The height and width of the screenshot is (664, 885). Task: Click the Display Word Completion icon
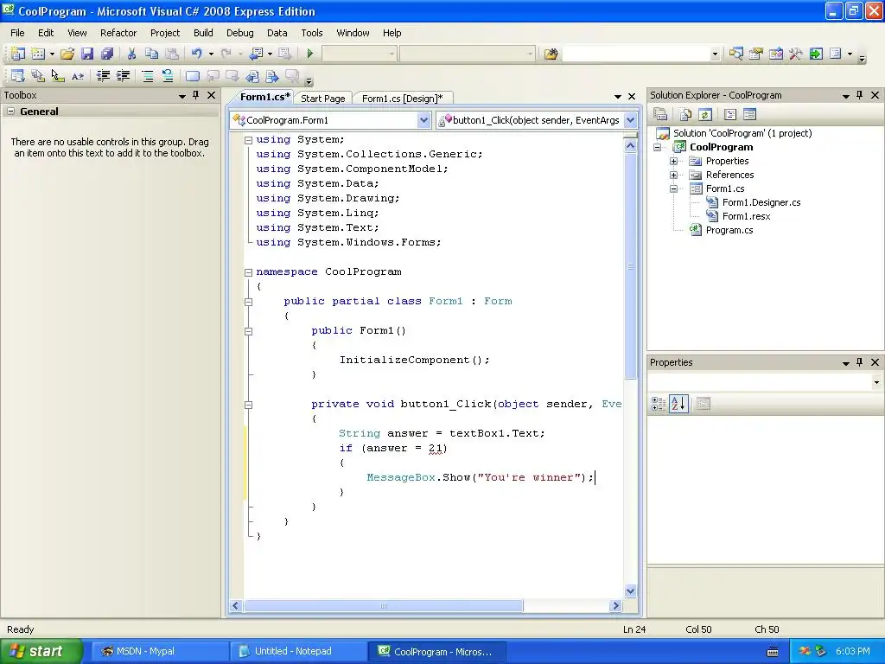[78, 76]
